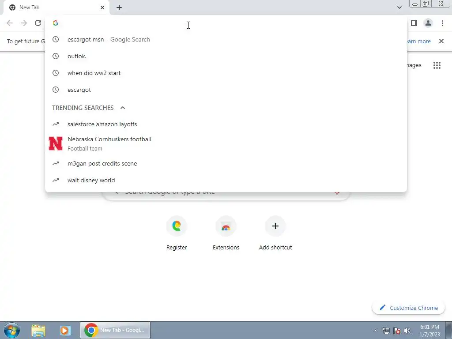Select Nebraska Cornhuskers football suggestion

coord(226,143)
